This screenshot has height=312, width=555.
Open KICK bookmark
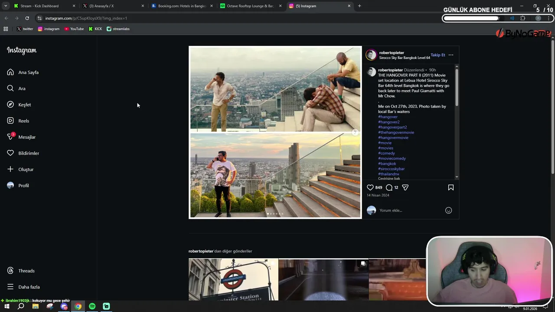point(95,29)
